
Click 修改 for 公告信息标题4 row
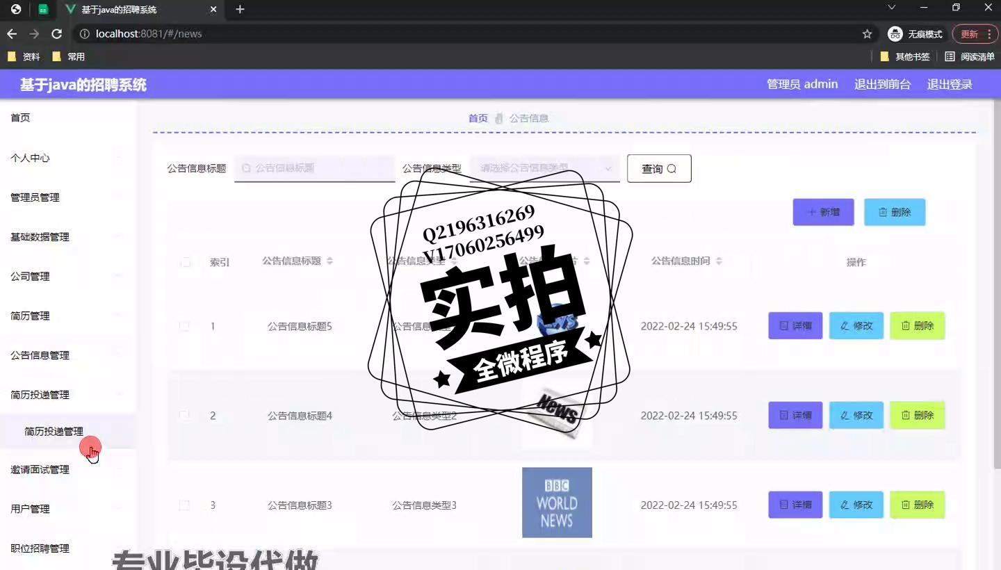[x=856, y=415]
